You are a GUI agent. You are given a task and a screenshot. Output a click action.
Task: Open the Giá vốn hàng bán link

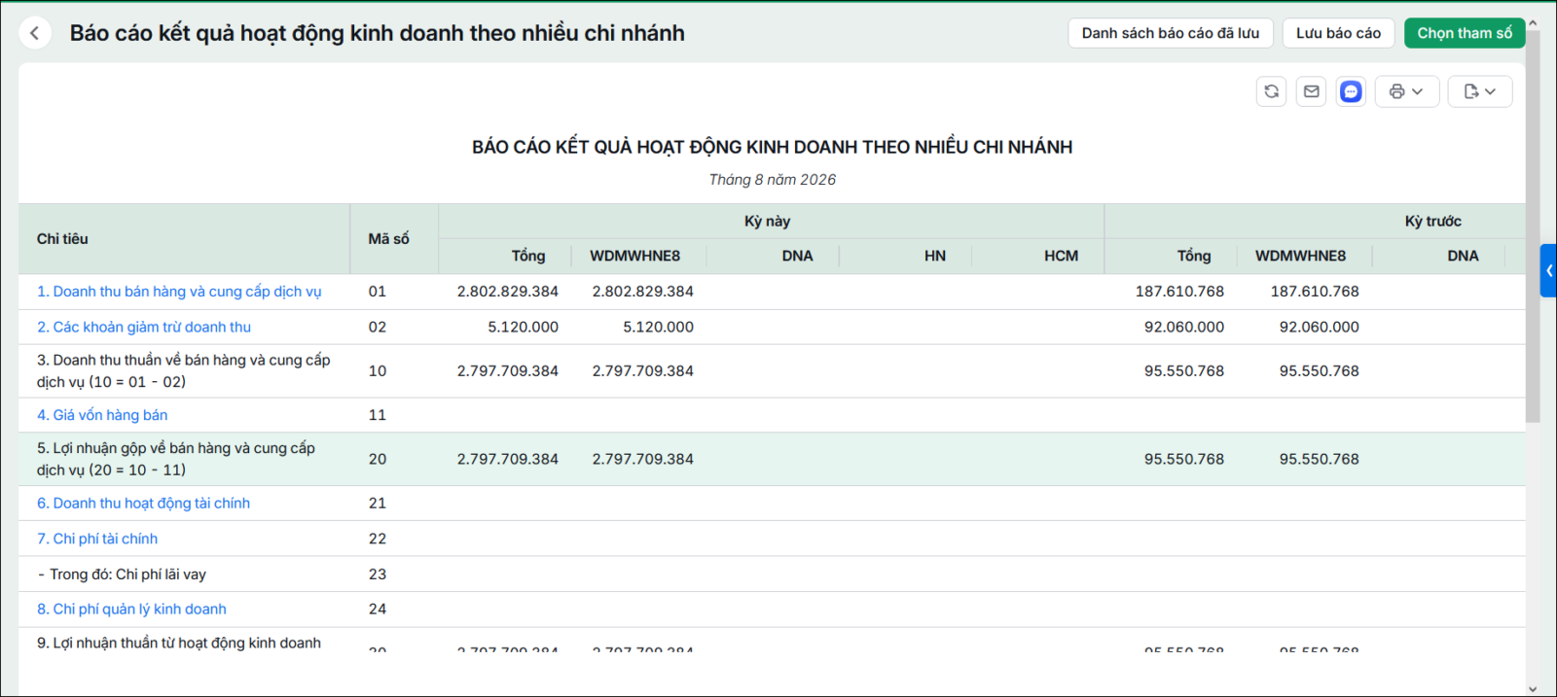click(x=102, y=415)
